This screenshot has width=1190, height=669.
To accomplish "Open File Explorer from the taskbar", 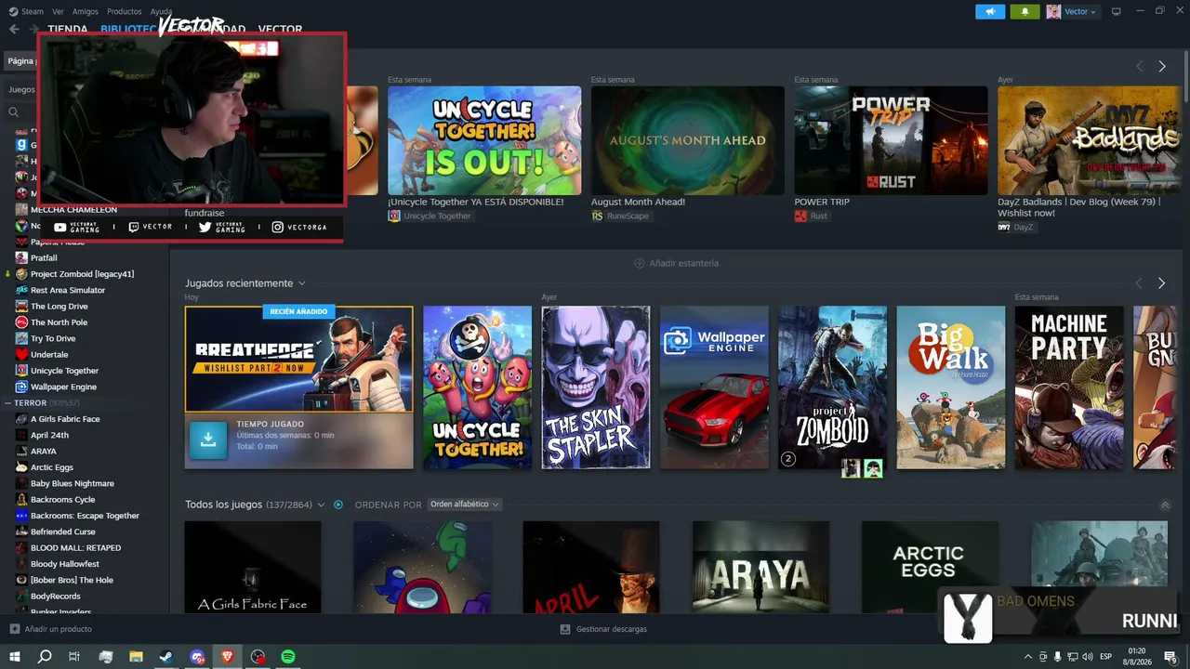I will pos(137,657).
